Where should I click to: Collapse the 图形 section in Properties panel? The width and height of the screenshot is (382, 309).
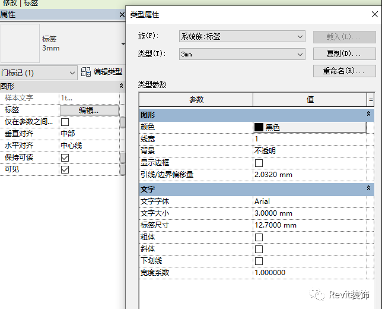point(122,86)
